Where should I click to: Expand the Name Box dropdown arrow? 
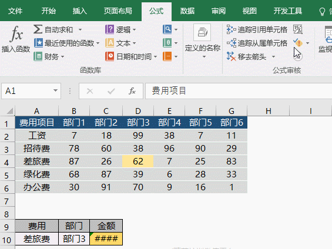[x=55, y=91]
